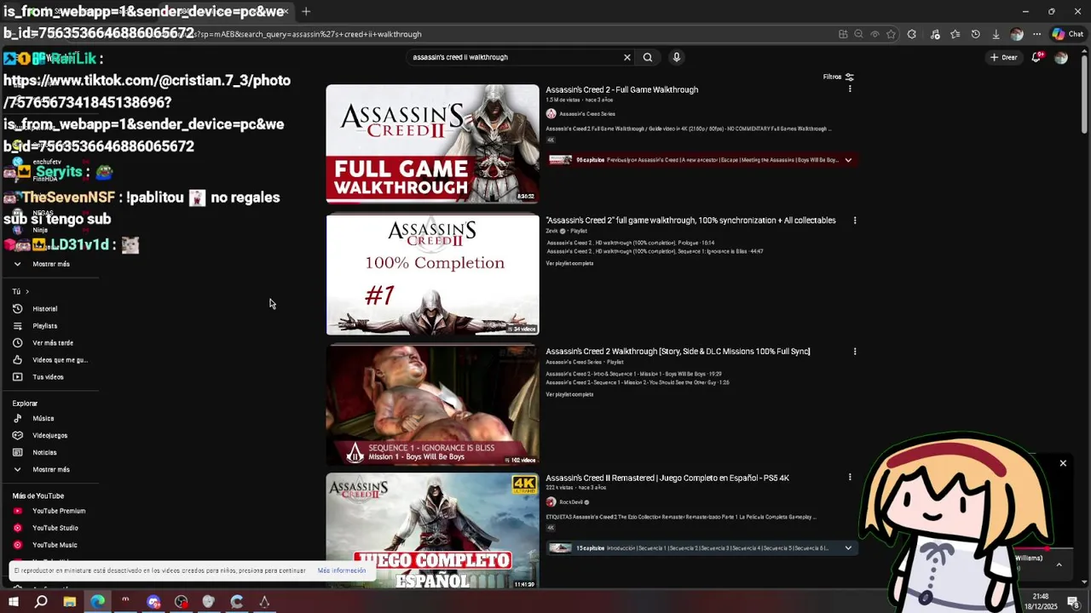Open Edge favorites list icon
Image resolution: width=1091 pixels, height=613 pixels.
click(x=955, y=34)
